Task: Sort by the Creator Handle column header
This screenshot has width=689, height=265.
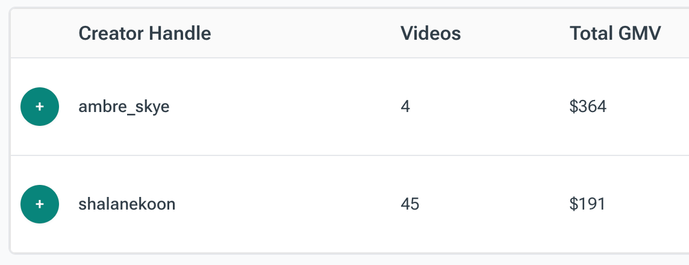Action: pos(145,33)
